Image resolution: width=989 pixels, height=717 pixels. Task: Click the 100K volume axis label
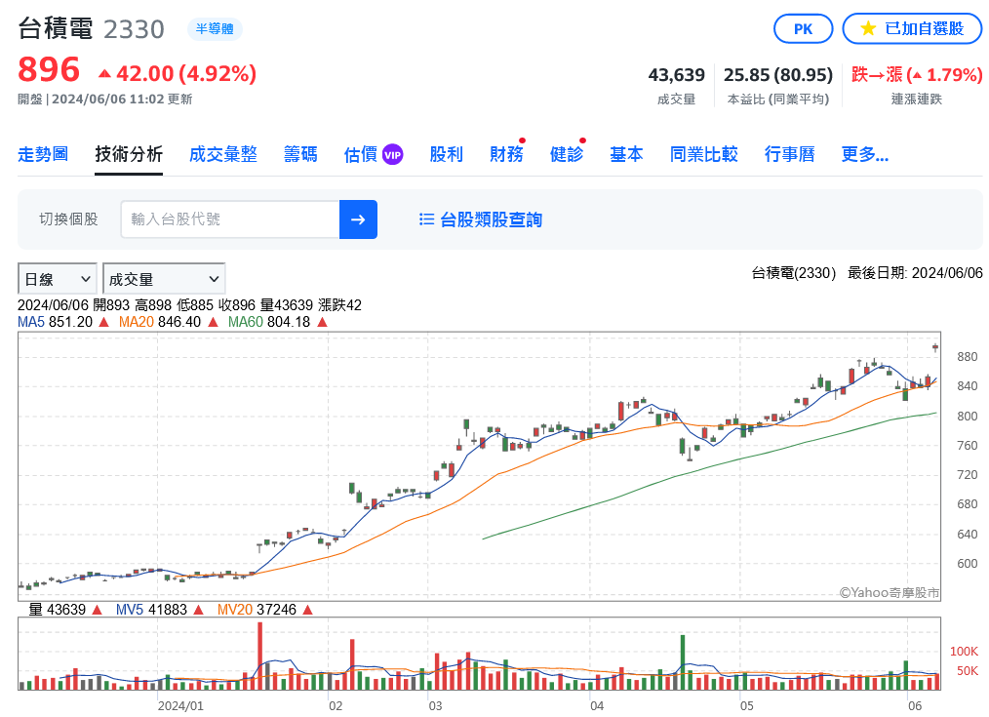click(x=964, y=652)
